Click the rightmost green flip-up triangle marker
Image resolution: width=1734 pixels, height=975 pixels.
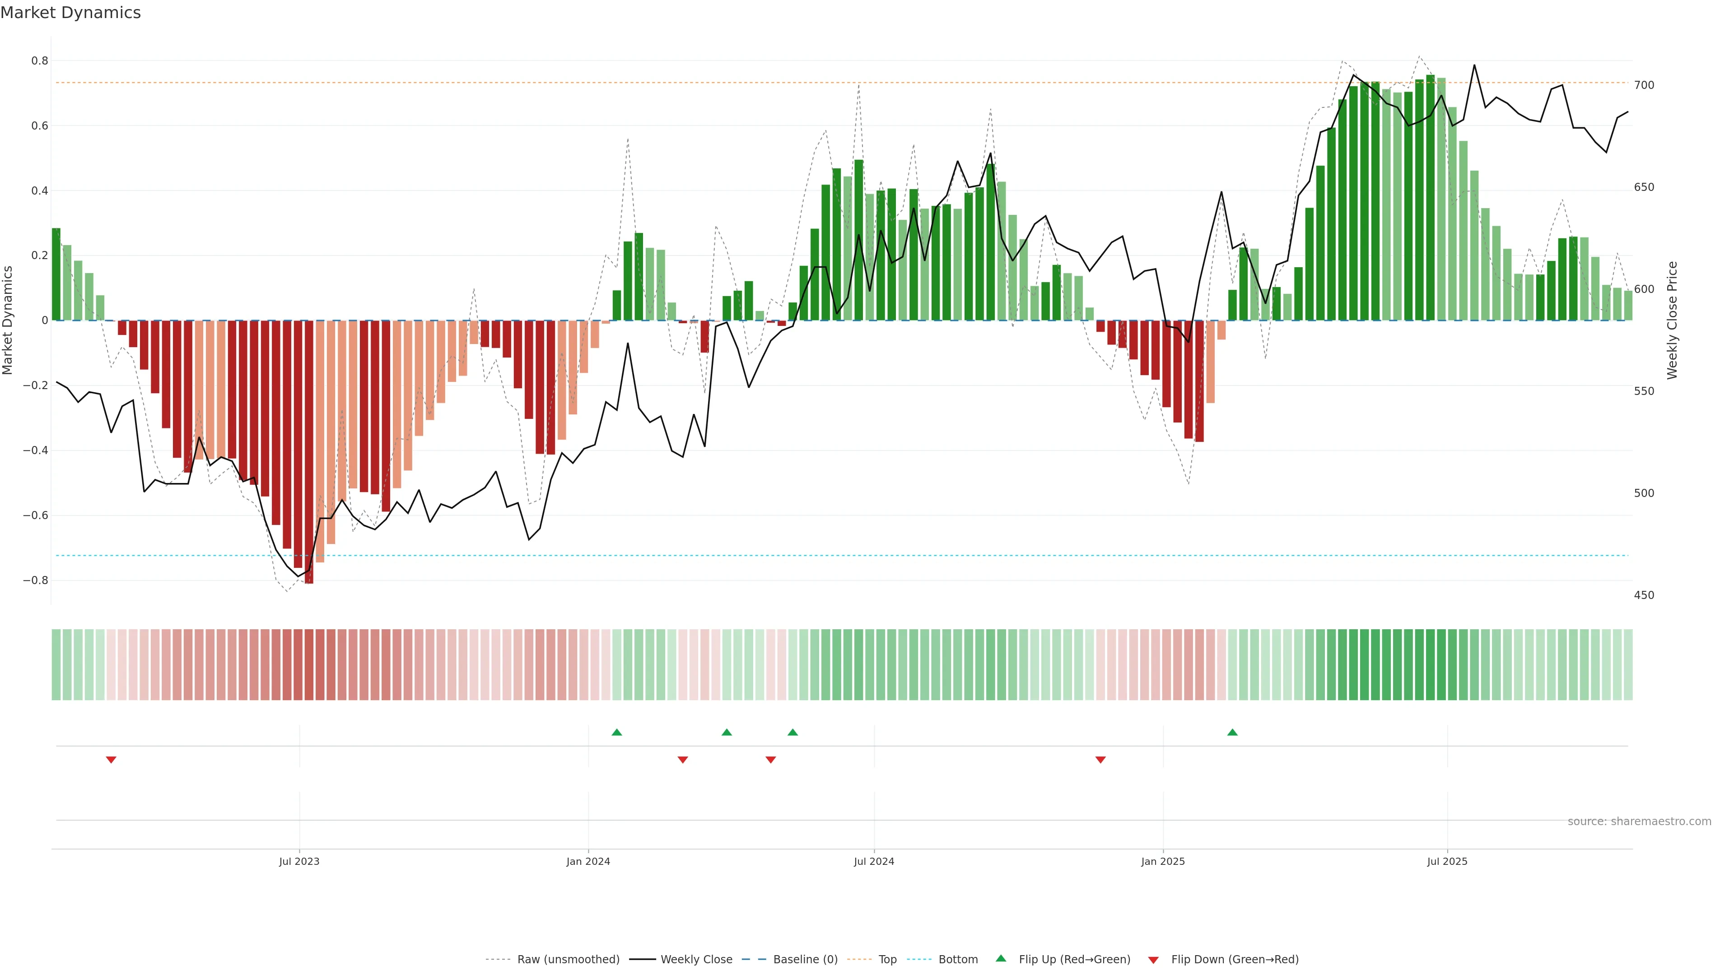coord(1232,732)
